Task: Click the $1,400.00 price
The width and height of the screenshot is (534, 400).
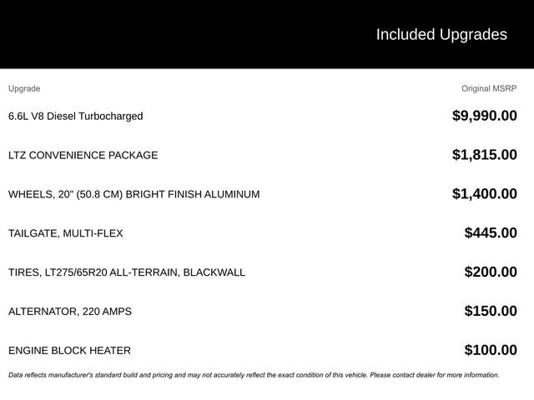Action: pyautogui.click(x=484, y=194)
